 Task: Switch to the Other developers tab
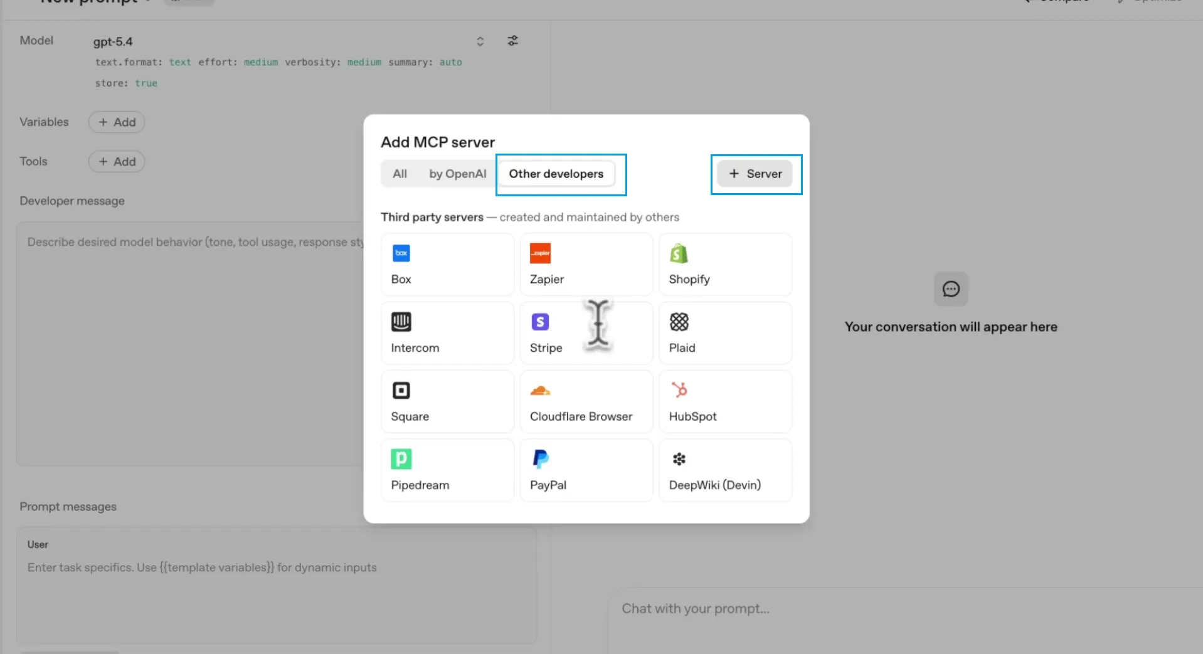(x=557, y=174)
